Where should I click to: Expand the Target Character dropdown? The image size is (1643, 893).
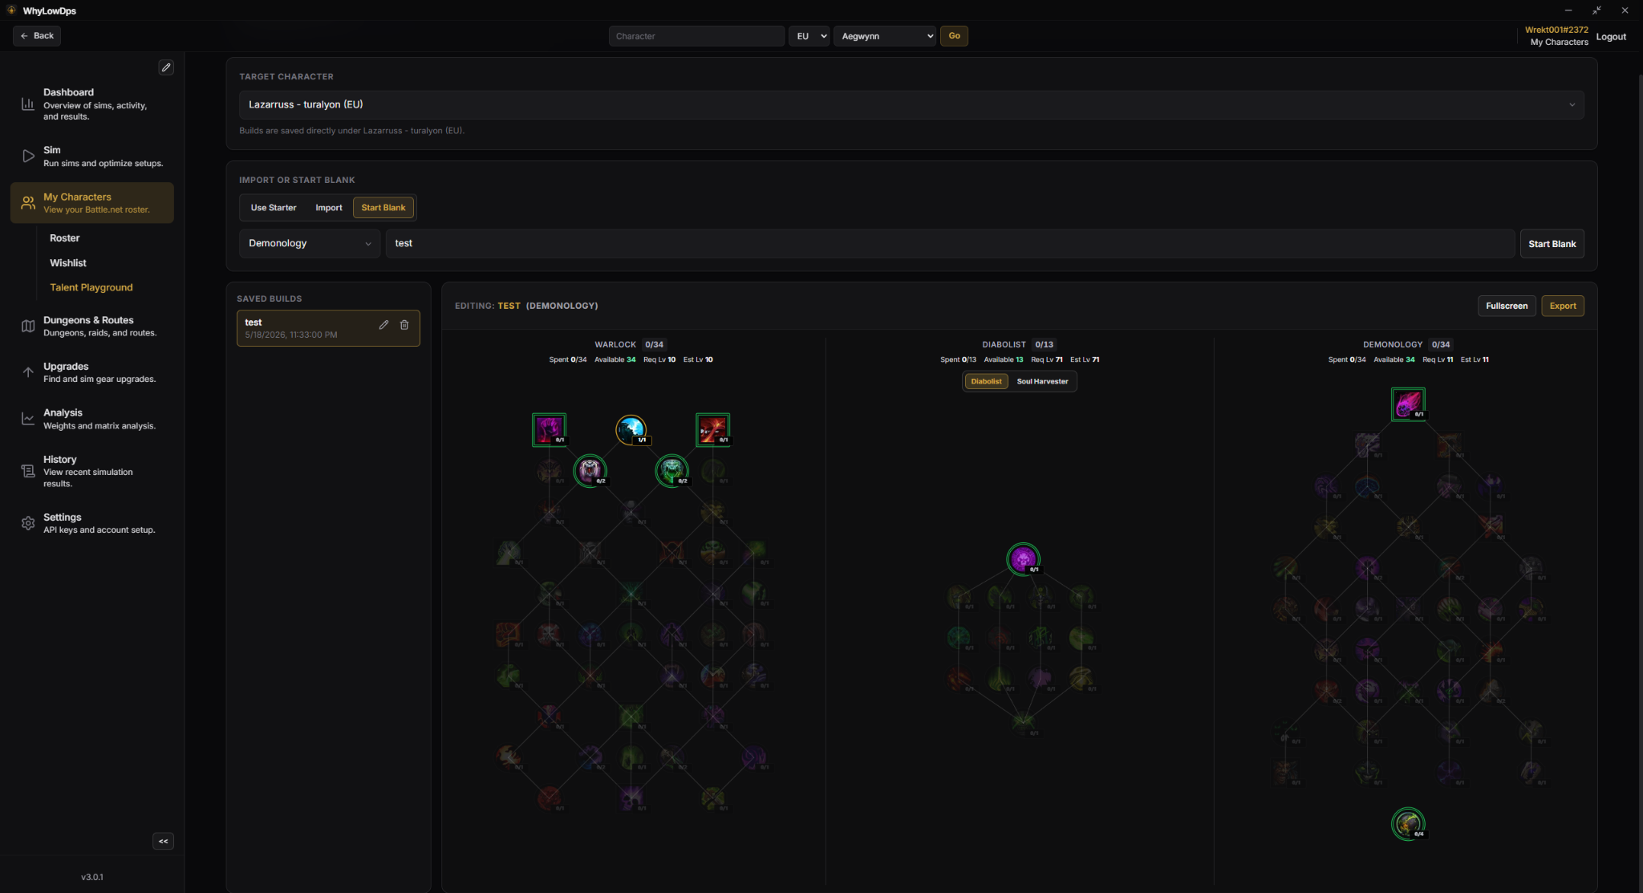coord(911,105)
